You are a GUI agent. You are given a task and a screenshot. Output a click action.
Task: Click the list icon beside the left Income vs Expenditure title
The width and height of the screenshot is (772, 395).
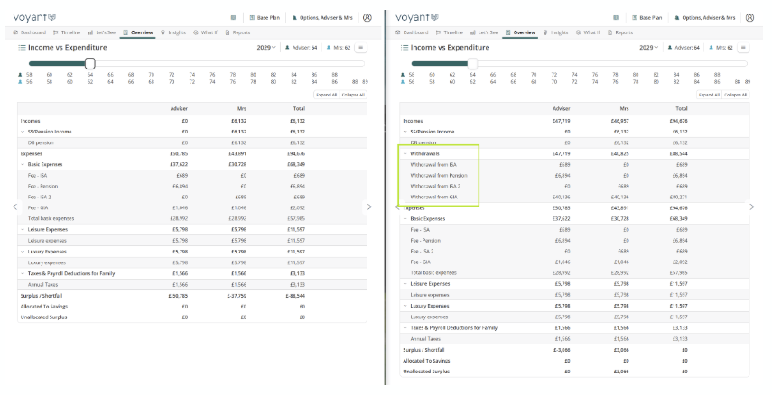(22, 47)
